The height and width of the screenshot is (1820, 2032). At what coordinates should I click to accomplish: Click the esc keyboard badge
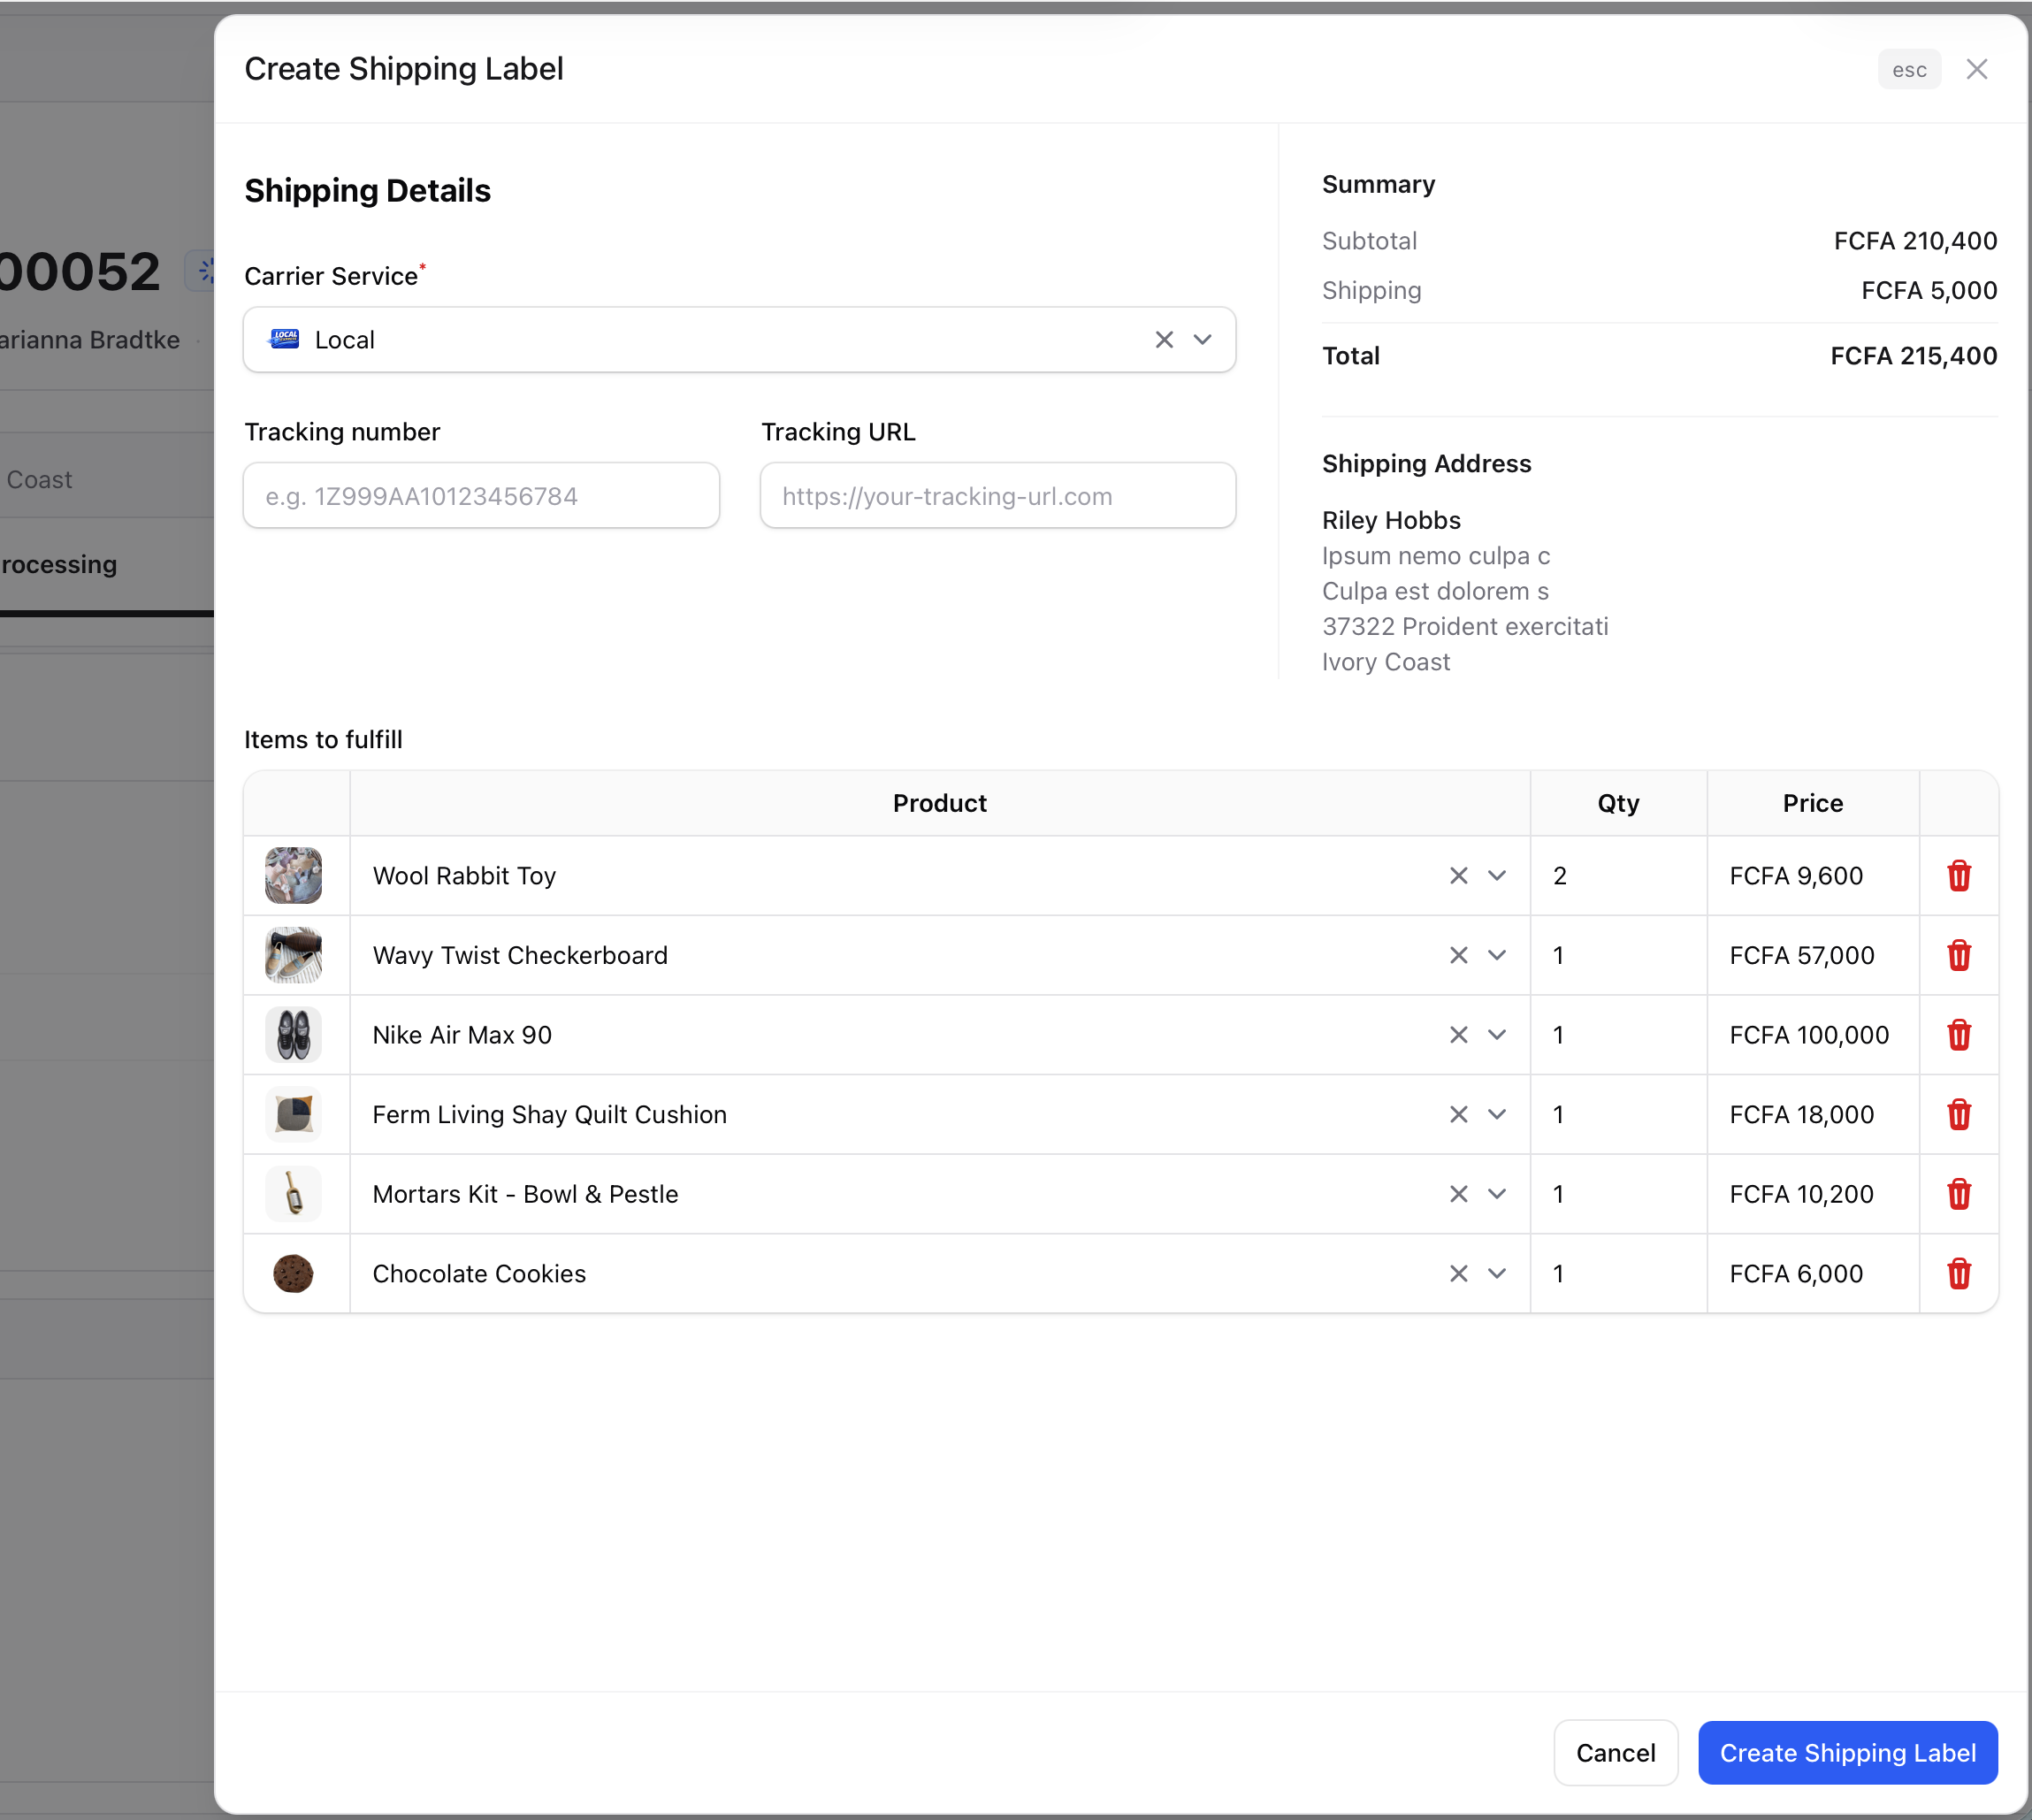tap(1909, 69)
